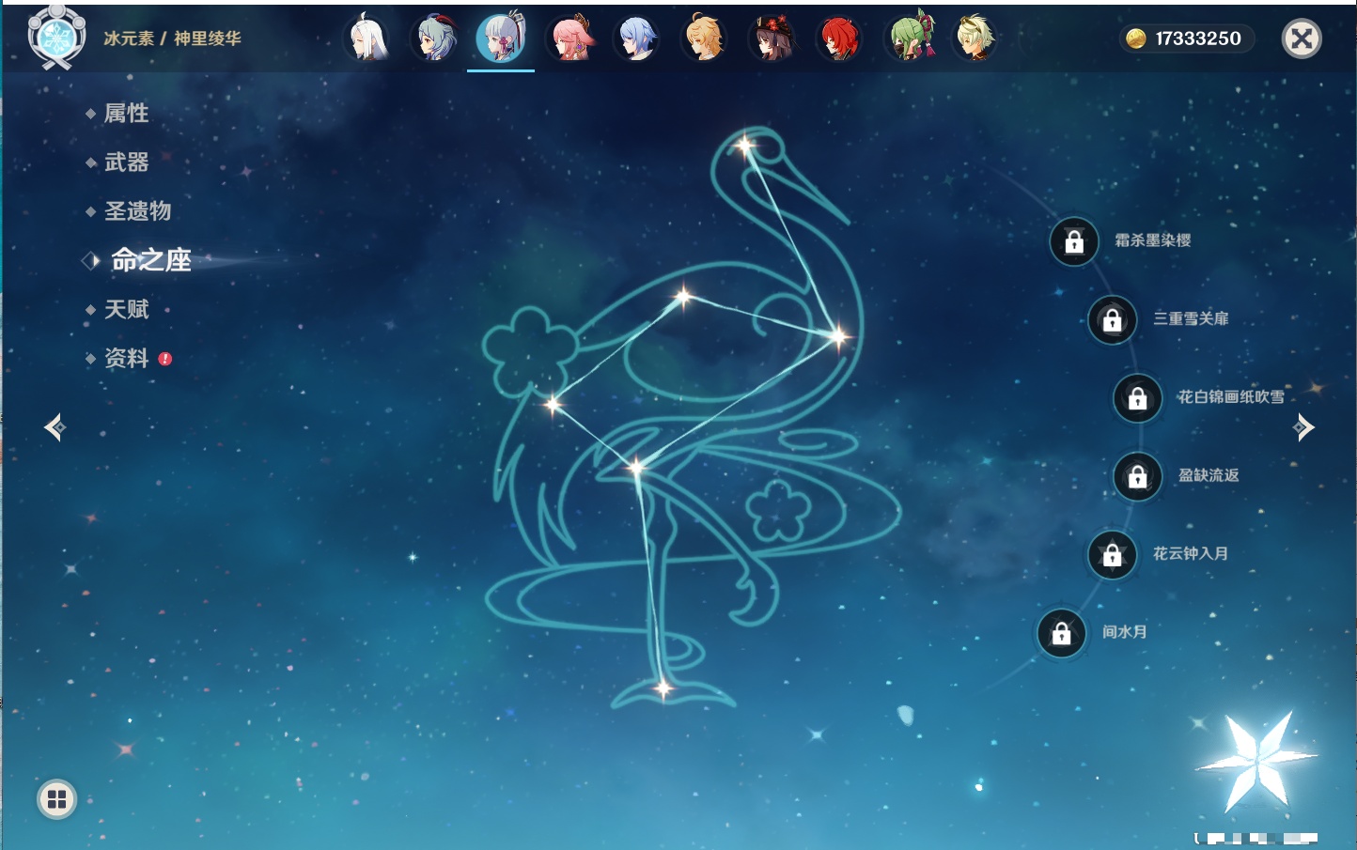The image size is (1357, 850).
Task: Go to next character with right arrow
Action: pyautogui.click(x=1303, y=428)
